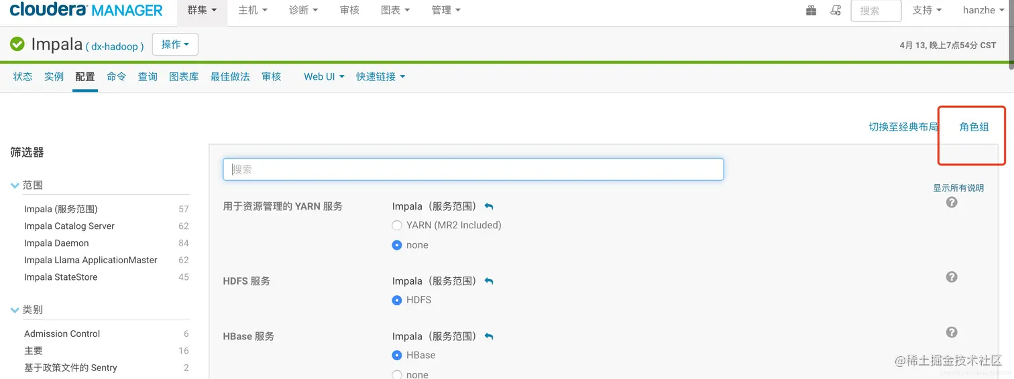The height and width of the screenshot is (379, 1014).
Task: Open the 支持 dropdown menu
Action: 927,11
